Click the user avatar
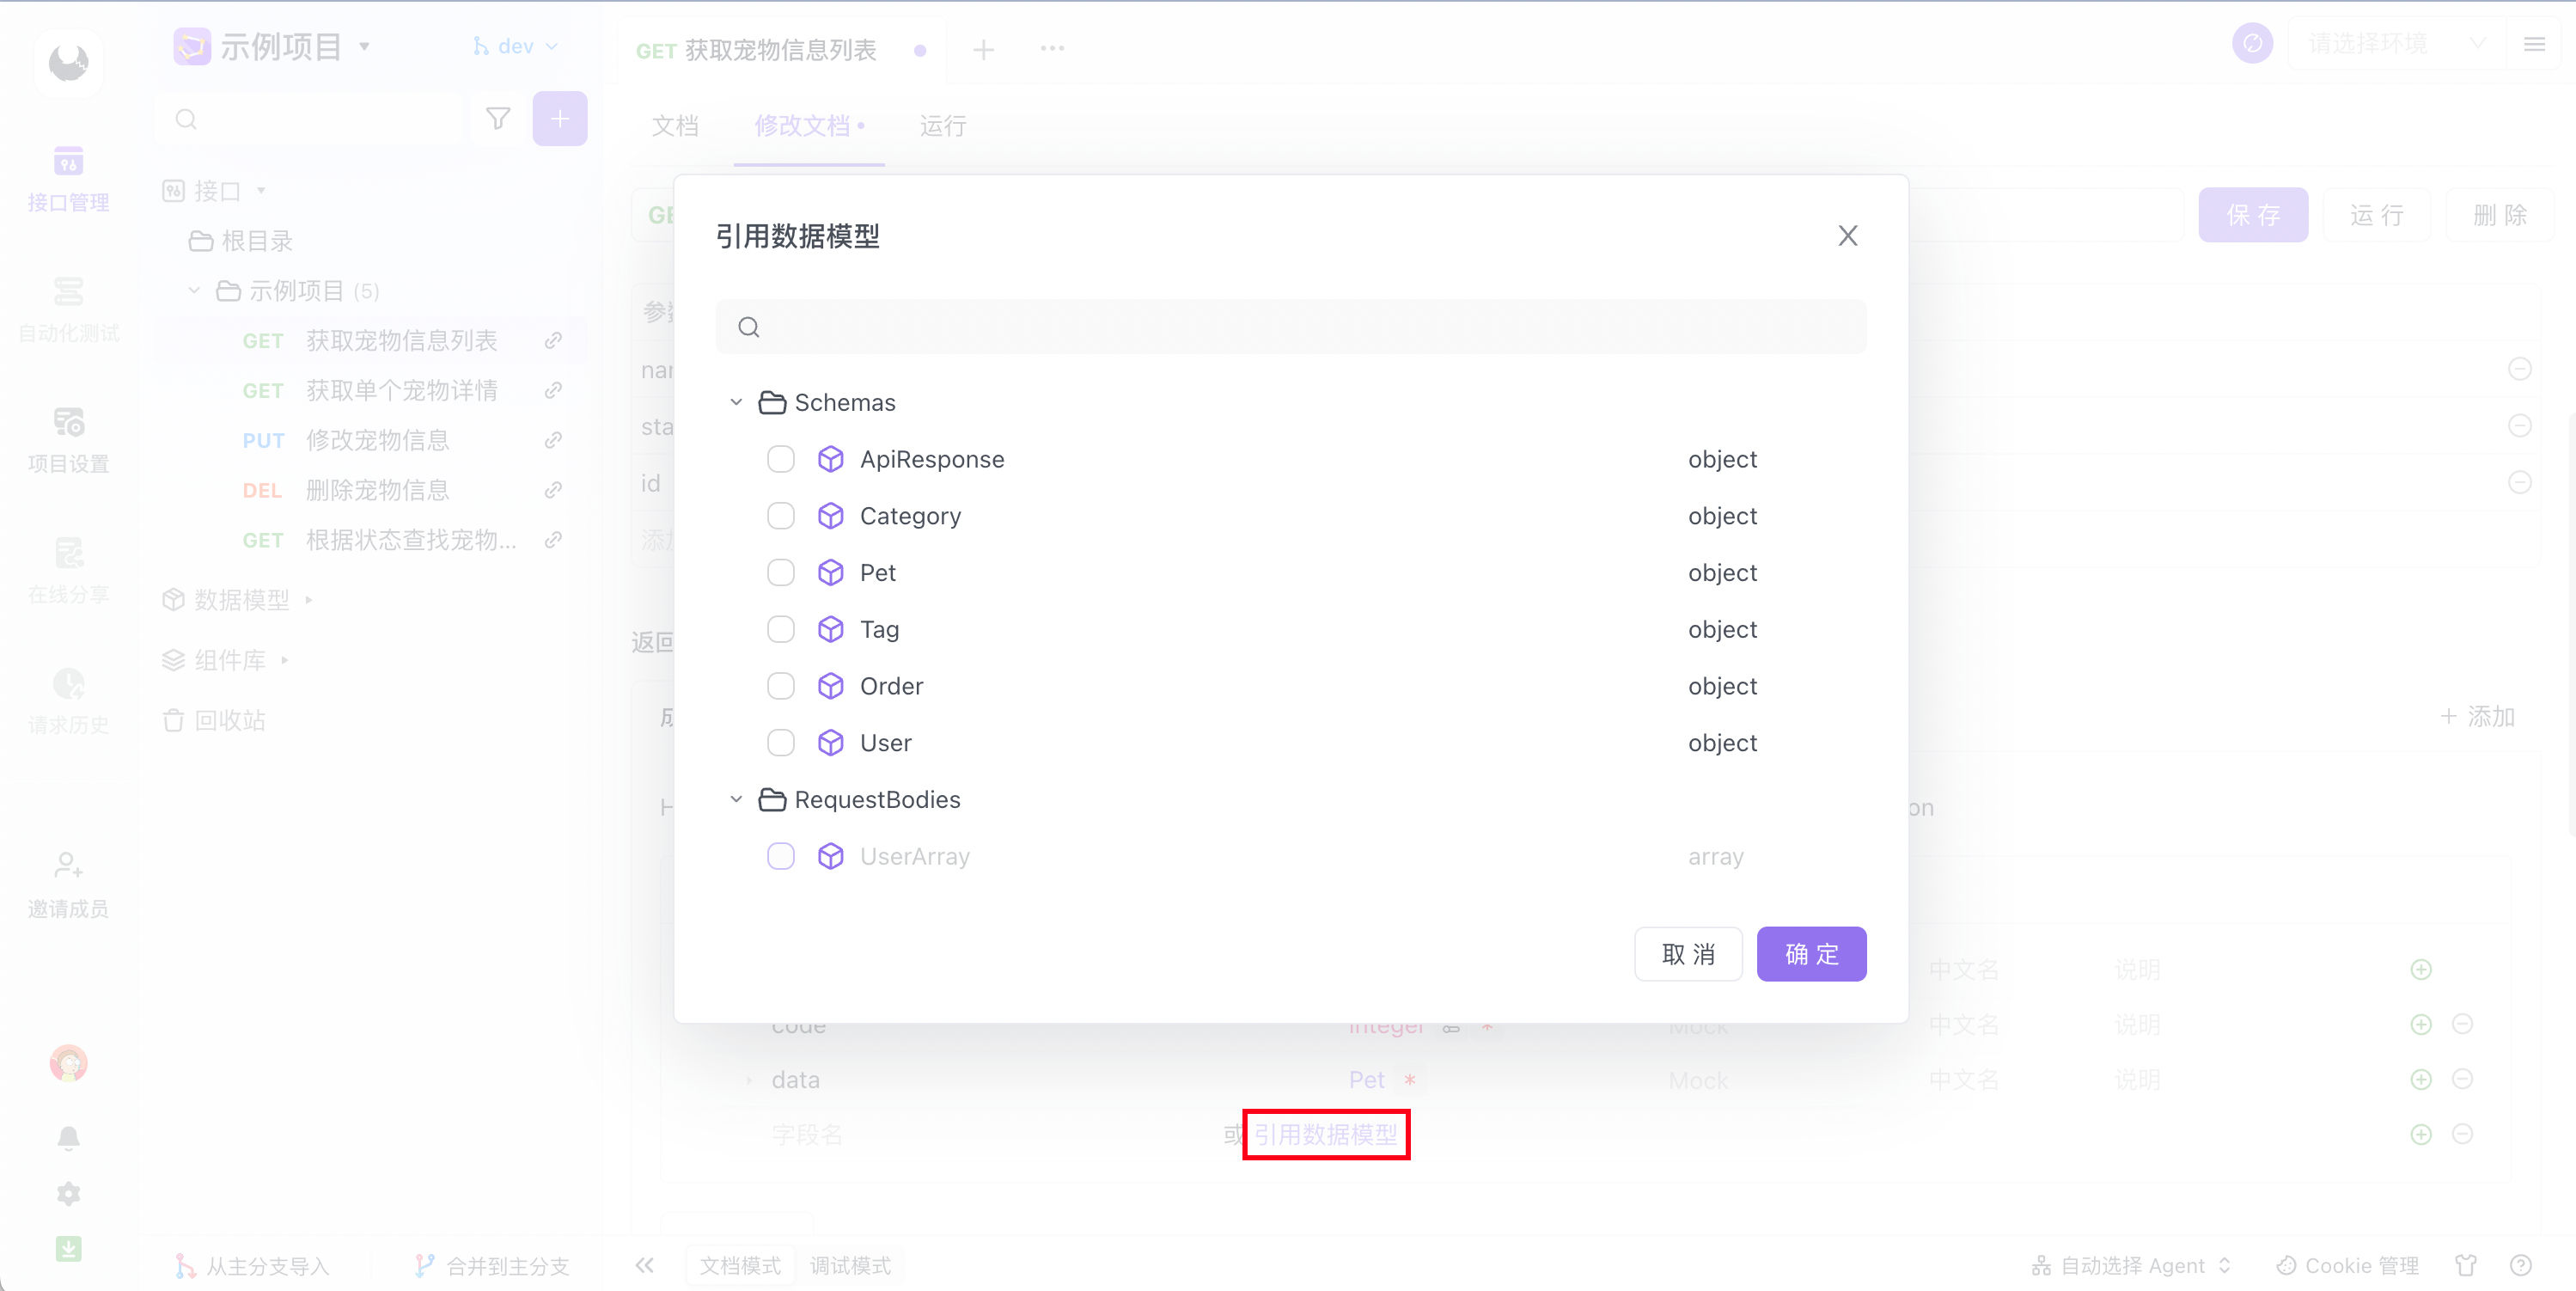The width and height of the screenshot is (2576, 1291). 68,1063
